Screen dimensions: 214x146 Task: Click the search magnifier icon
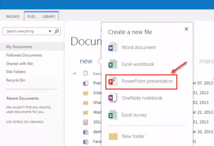coord(57,31)
